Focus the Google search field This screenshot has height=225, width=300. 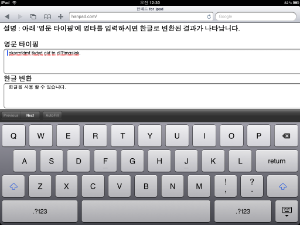pyautogui.click(x=256, y=16)
